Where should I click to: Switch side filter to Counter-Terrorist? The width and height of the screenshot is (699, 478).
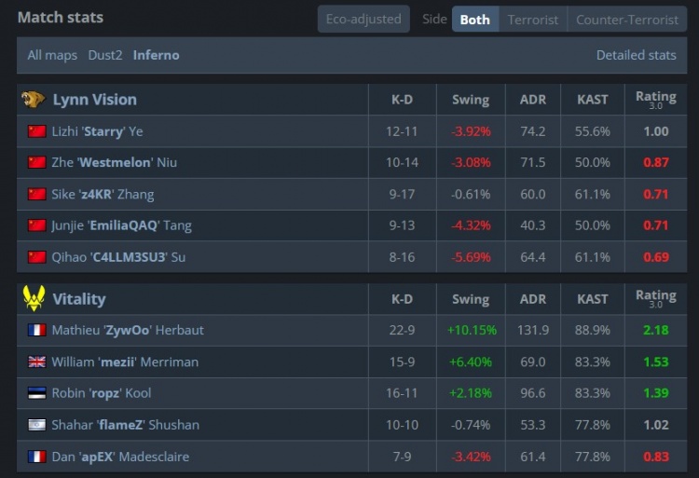627,20
